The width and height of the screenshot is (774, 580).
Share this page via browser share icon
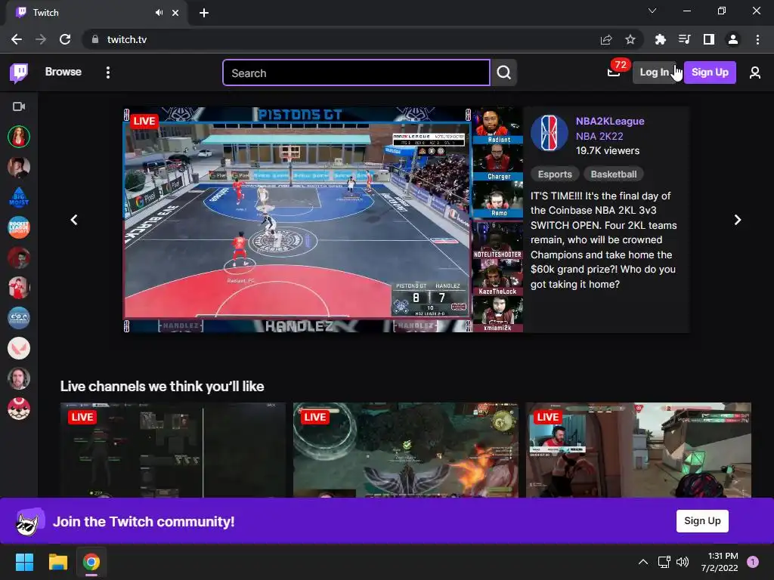[606, 39]
